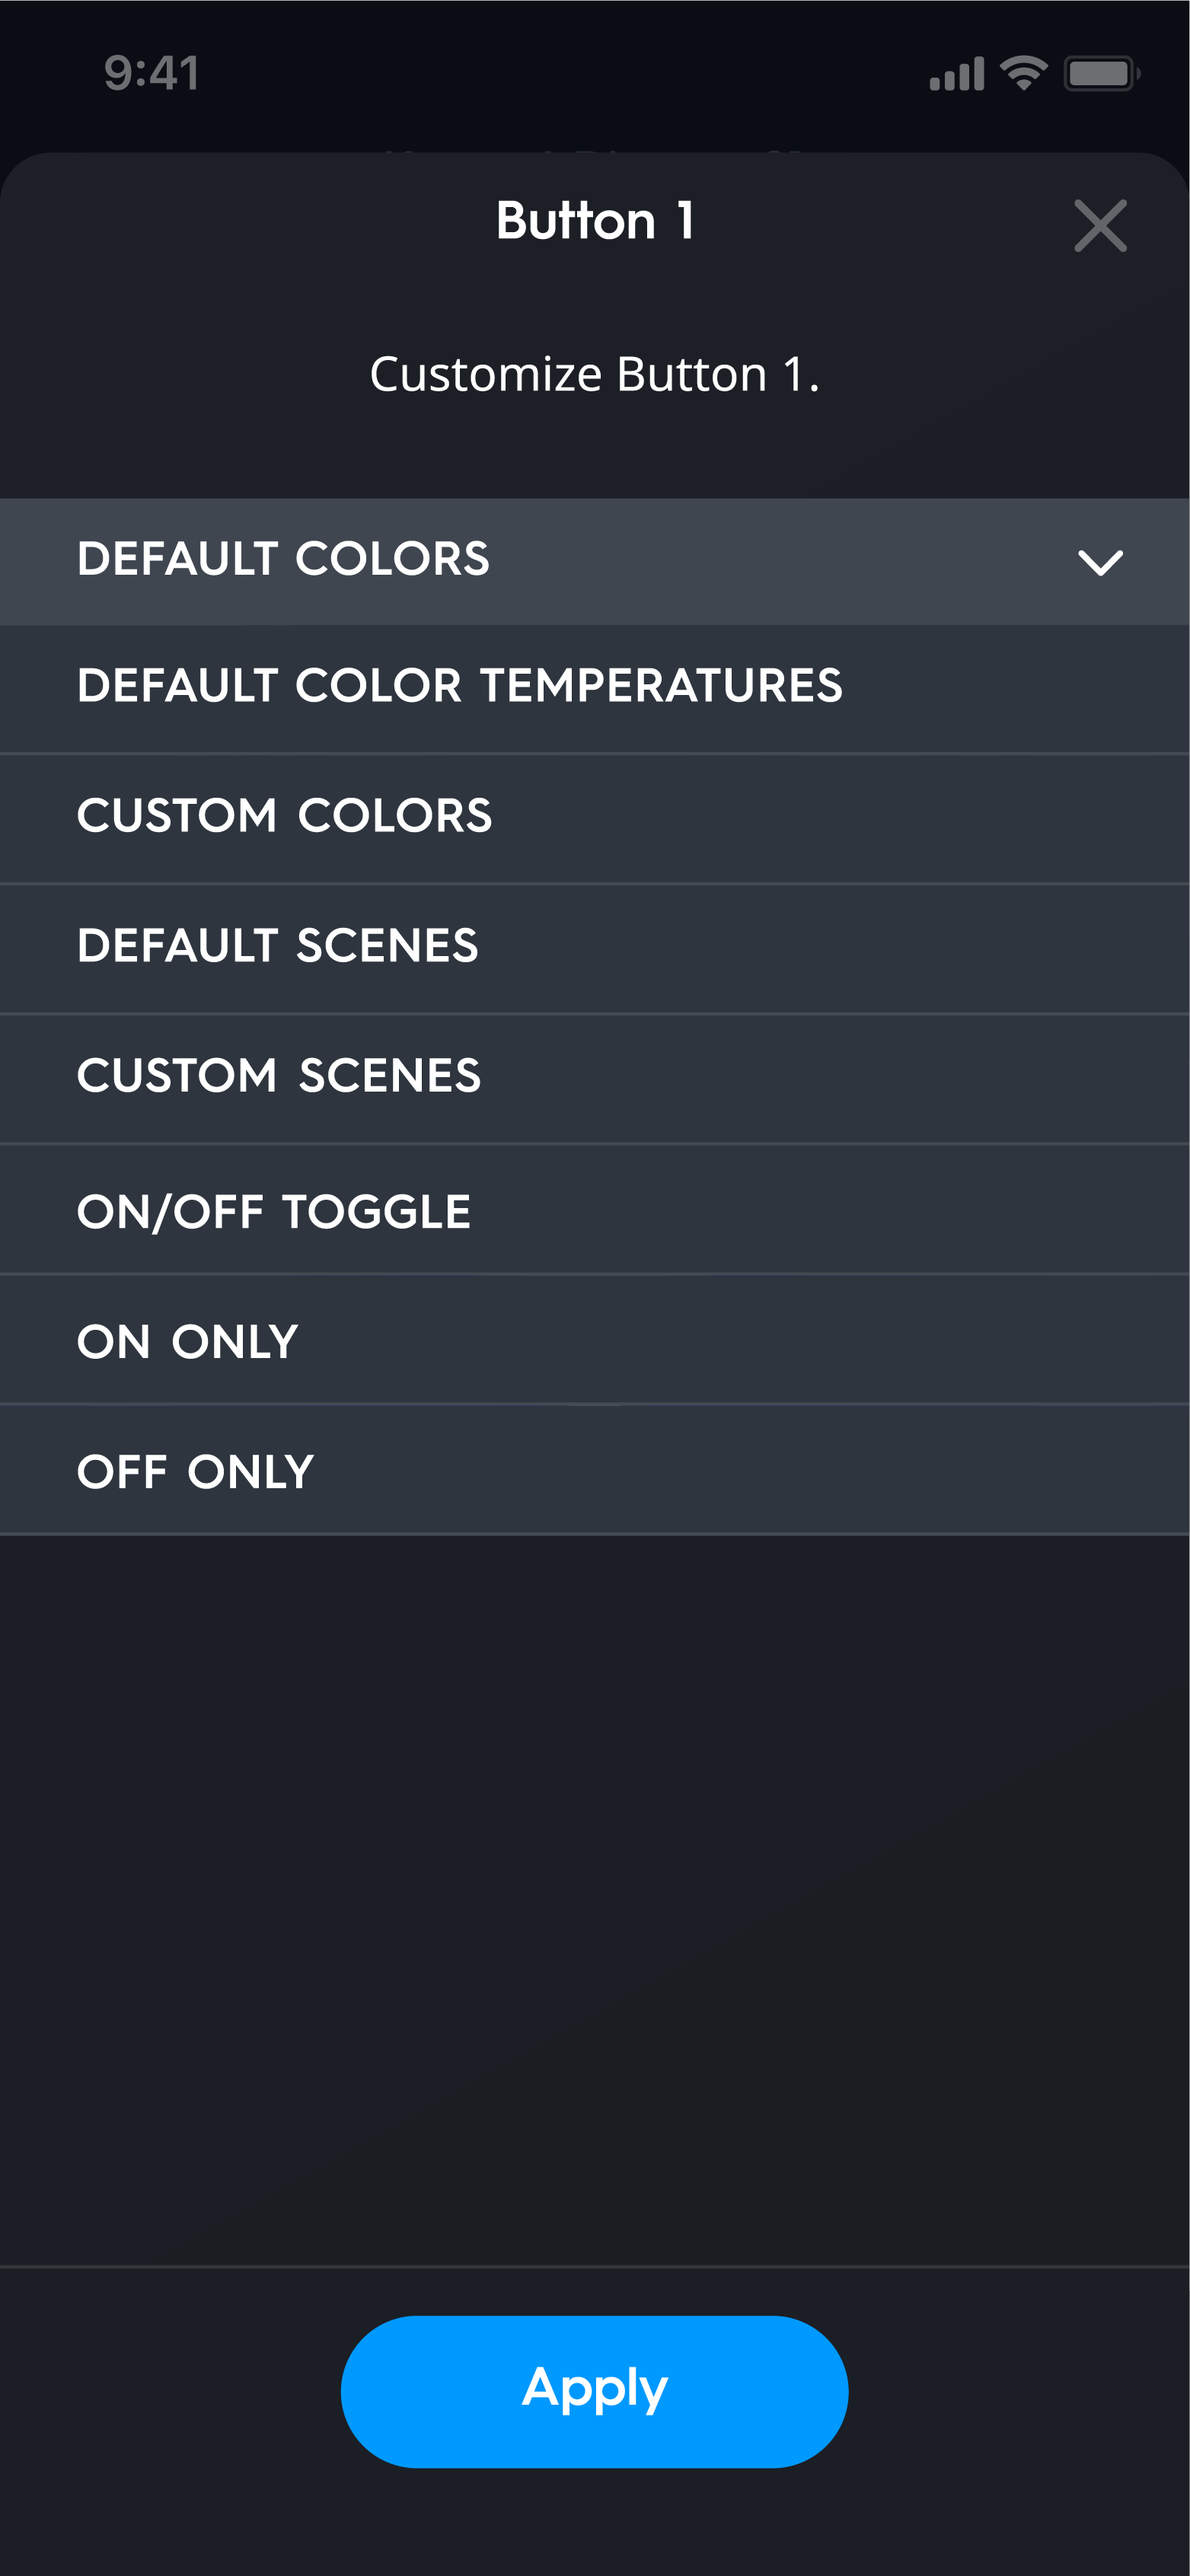Pick the DEFAULT SCENES option
The height and width of the screenshot is (2576, 1190).
[278, 946]
